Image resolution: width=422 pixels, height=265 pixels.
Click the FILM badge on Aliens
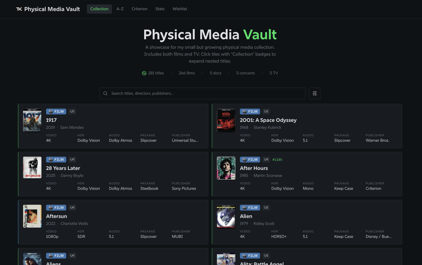pyautogui.click(x=56, y=256)
